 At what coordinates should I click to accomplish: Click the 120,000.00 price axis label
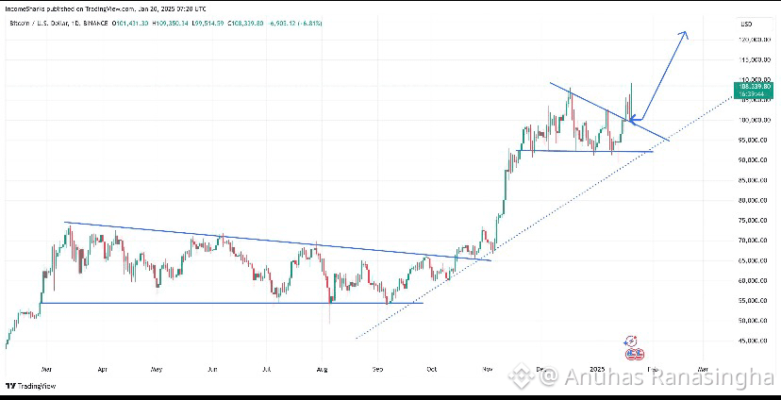[x=753, y=40]
